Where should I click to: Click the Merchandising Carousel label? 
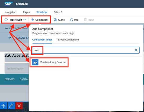(53, 62)
